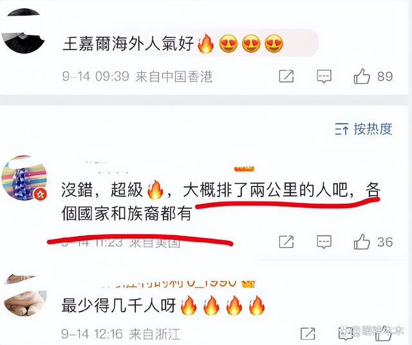This screenshot has height=345, width=412.
Task: Like the comment with 36 likes
Action: 362,241
